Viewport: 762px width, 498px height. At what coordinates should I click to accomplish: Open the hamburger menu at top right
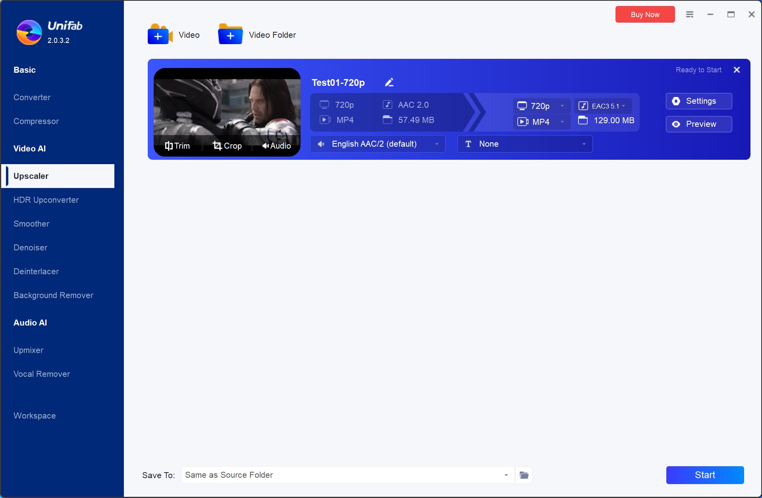(690, 14)
